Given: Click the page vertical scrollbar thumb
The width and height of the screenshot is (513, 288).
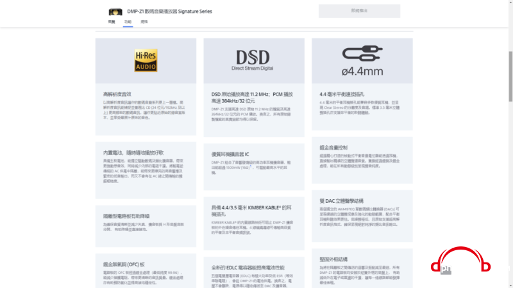Looking at the screenshot, I should (x=510, y=76).
